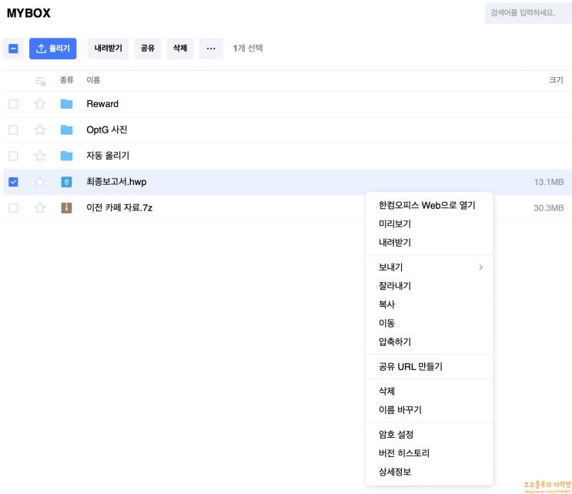This screenshot has height=494, width=572.
Task: Check the Reward folder checkbox
Action: point(13,104)
